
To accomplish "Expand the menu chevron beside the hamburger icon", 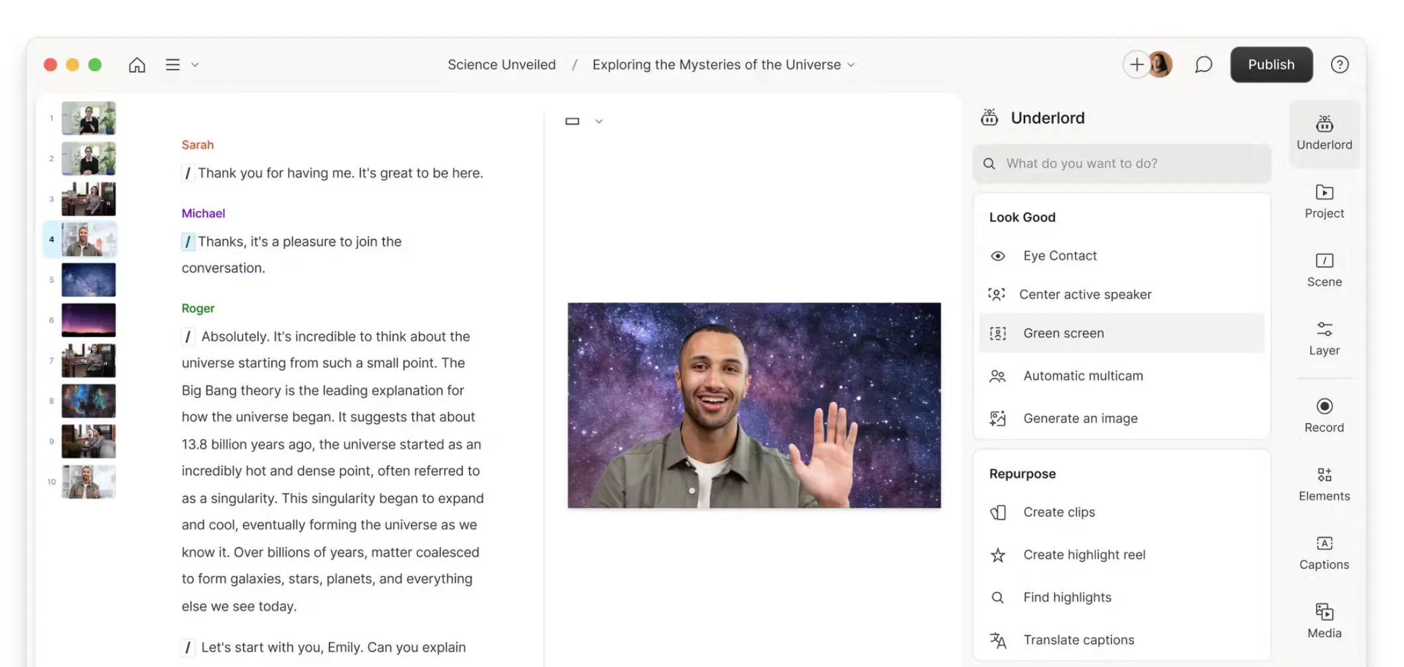I will click(195, 65).
